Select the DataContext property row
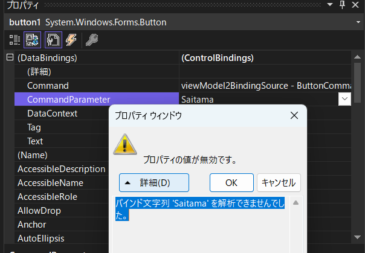This screenshot has width=365, height=253. pos(62,114)
